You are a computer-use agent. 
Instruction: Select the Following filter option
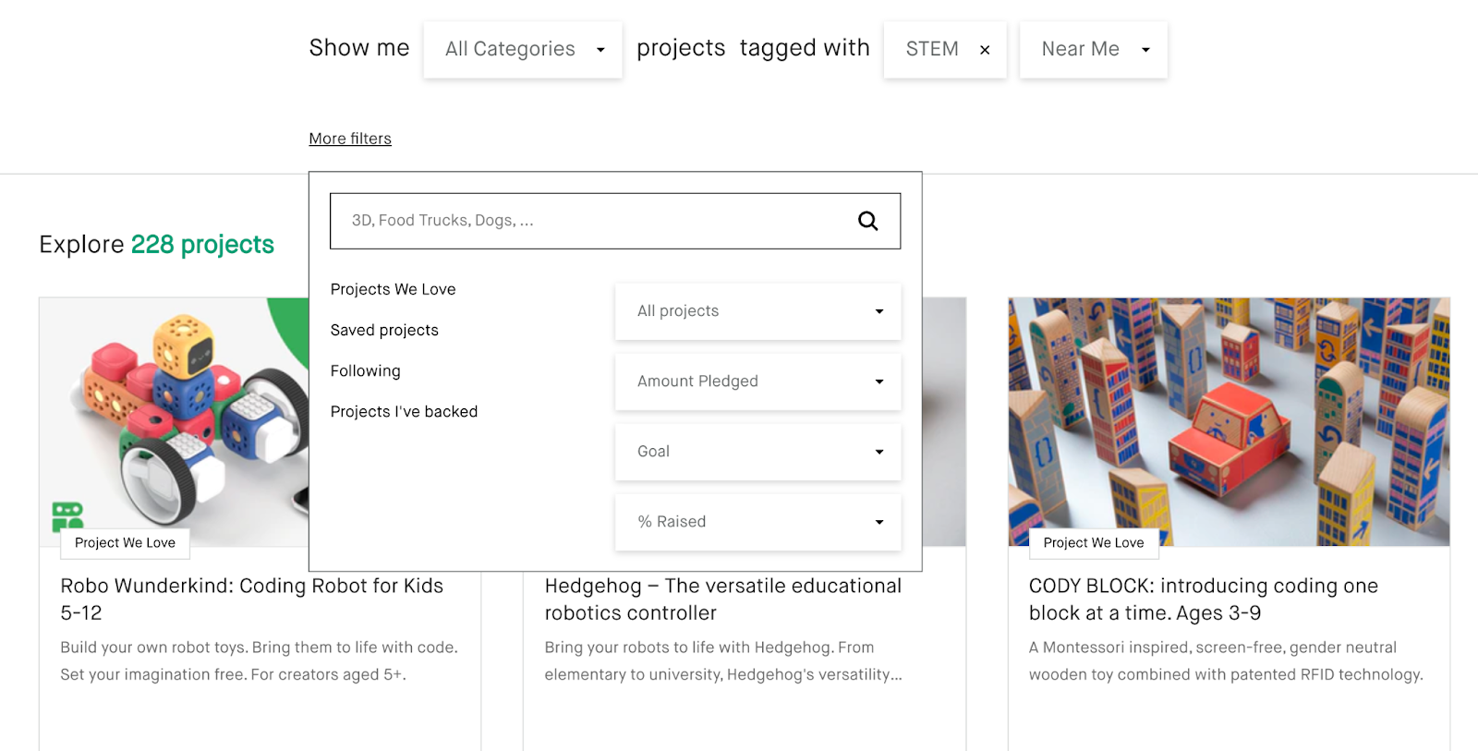[x=366, y=370]
